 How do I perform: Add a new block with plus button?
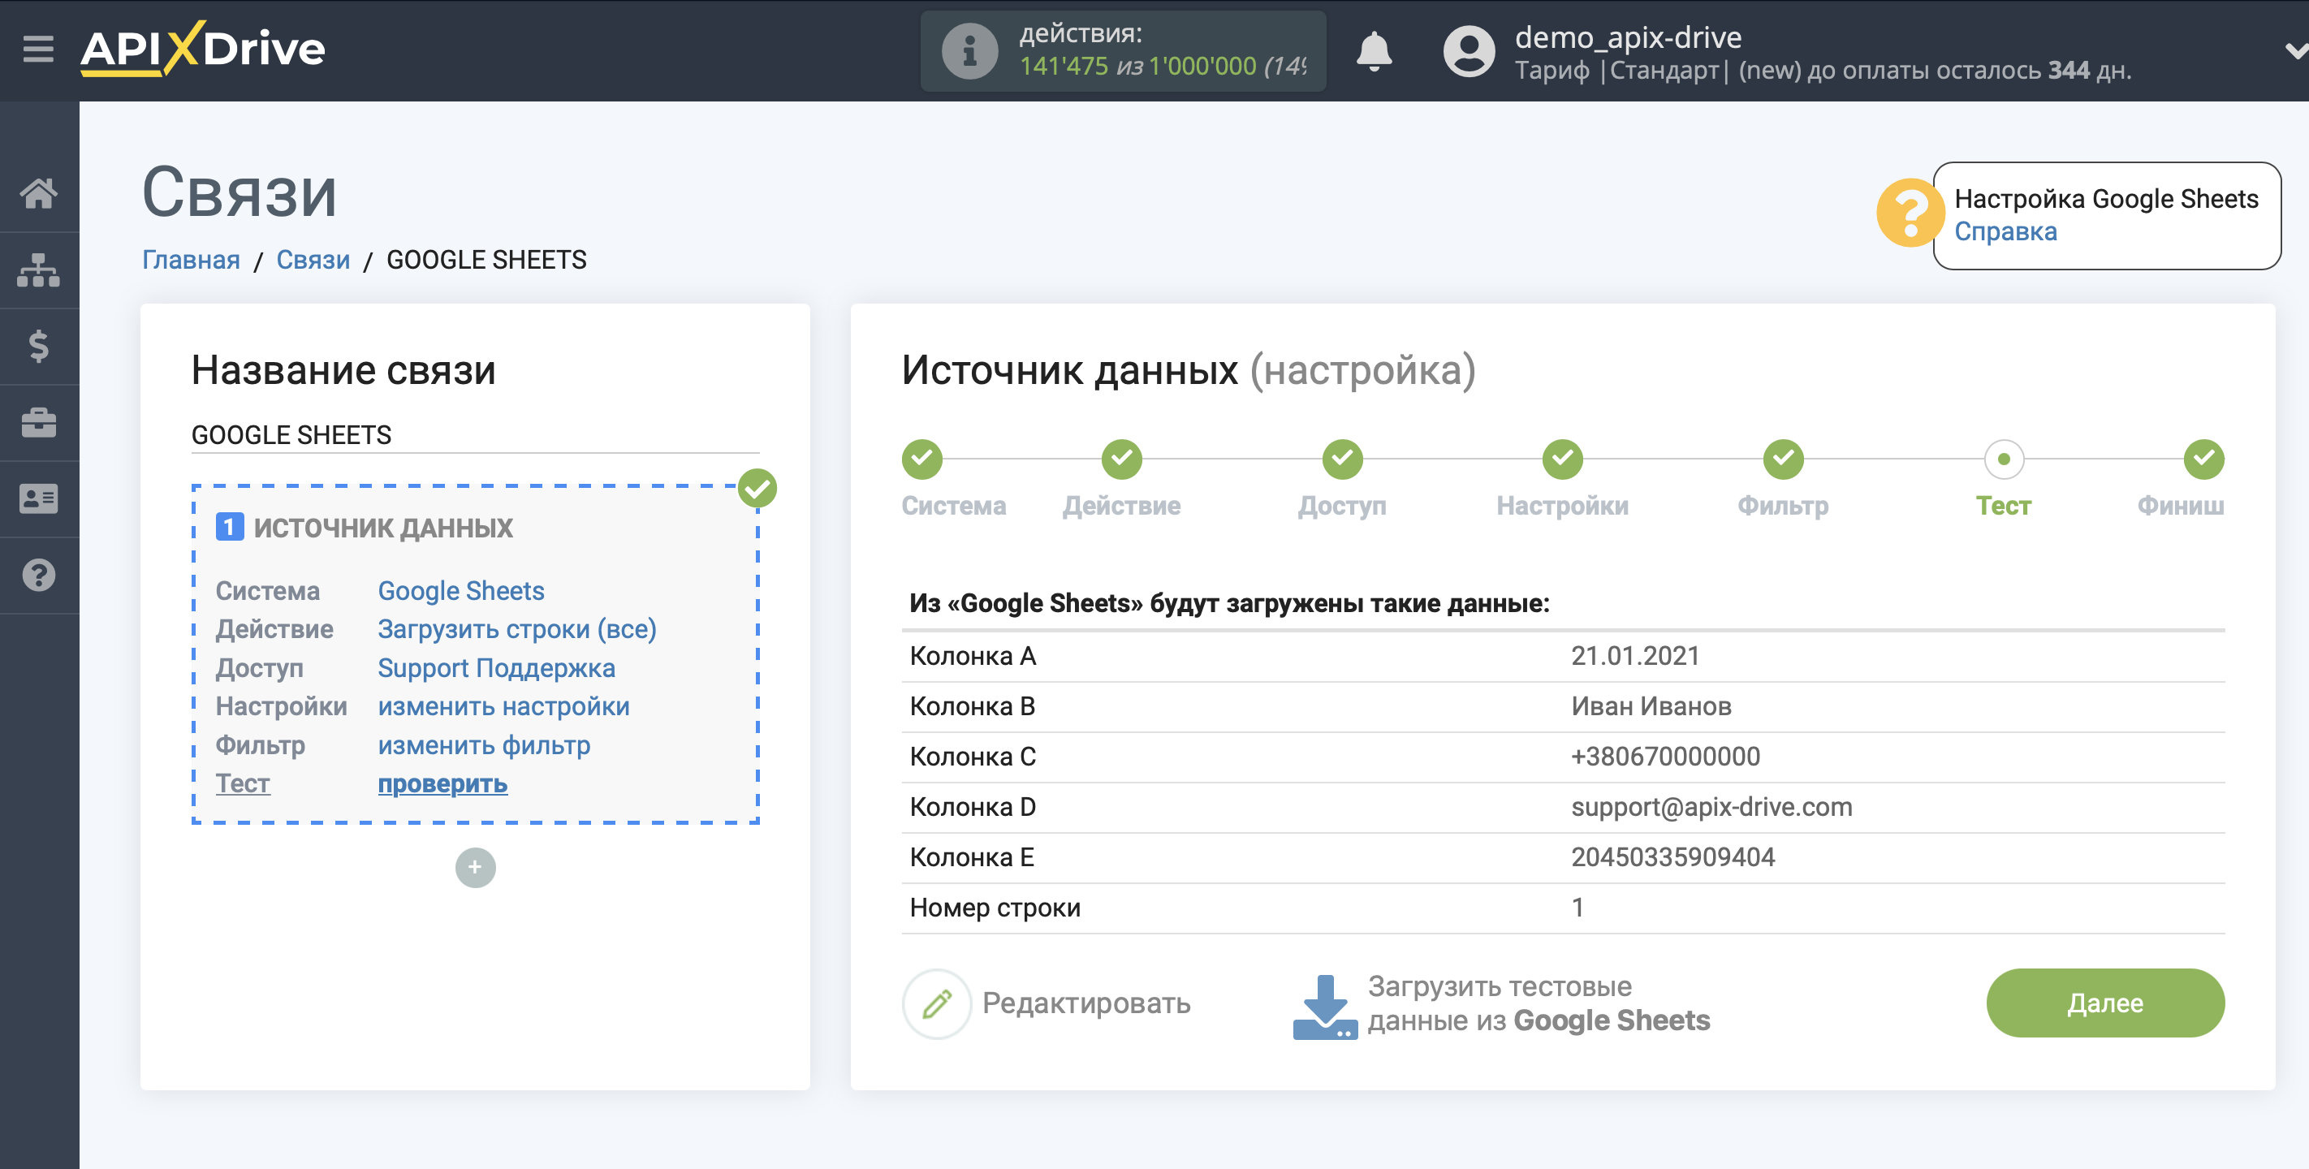click(x=475, y=868)
